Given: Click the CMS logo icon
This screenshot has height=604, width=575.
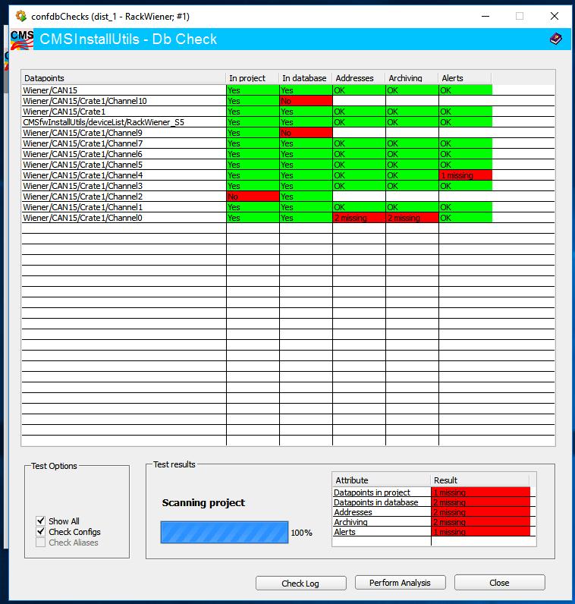Looking at the screenshot, I should pos(21,39).
